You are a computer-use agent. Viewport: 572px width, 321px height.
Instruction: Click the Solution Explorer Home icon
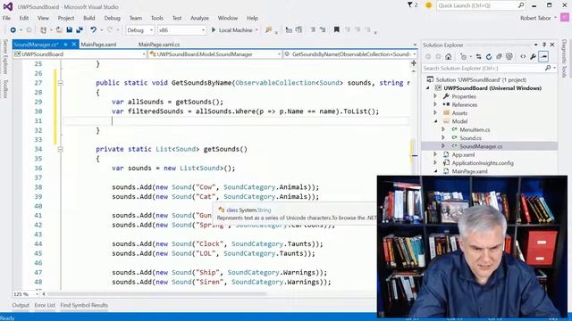449,56
